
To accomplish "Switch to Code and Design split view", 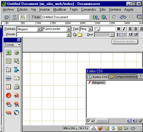I will point(15,17).
